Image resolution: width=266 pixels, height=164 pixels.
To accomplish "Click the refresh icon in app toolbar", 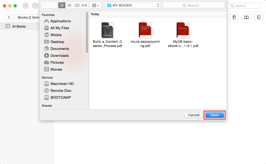I will (x=35, y=6).
